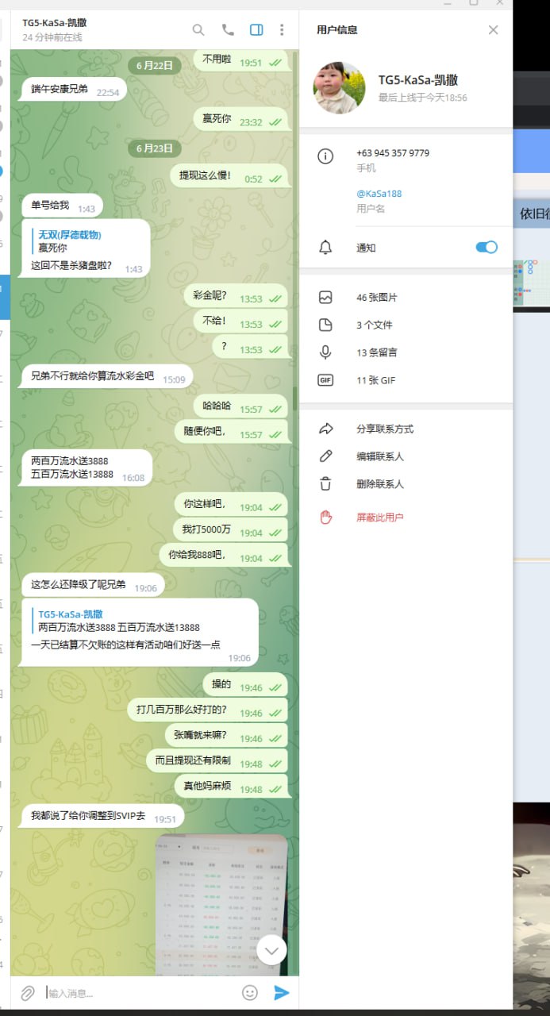
Task: Open the spreadsheet image in chat
Action: [221, 904]
